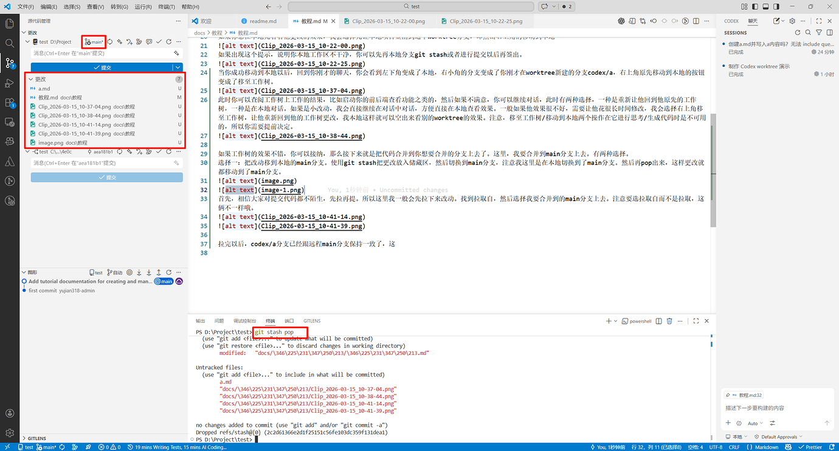Open the Default Approvals dropdown

point(778,437)
